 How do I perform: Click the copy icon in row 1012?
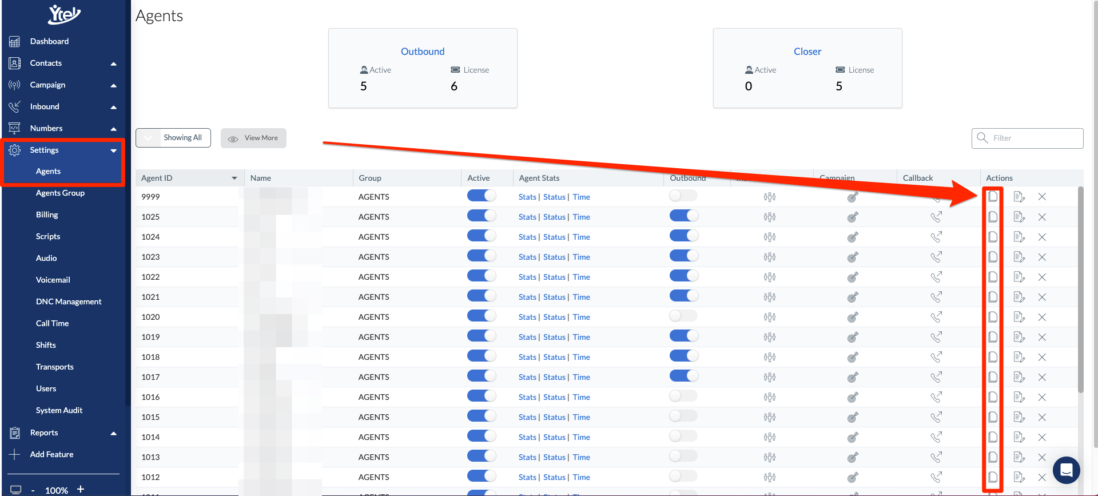(x=993, y=477)
